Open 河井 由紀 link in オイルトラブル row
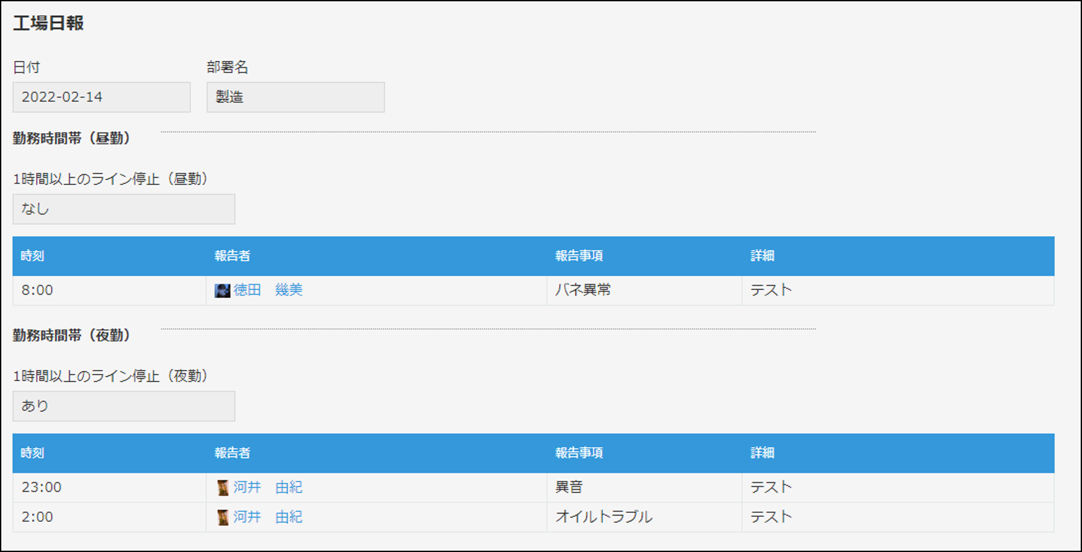Viewport: 1082px width, 552px height. [x=268, y=517]
